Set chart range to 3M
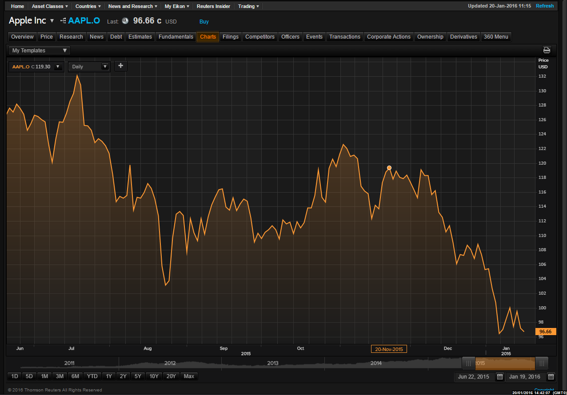Screen dimensions: 567x395 (60, 376)
